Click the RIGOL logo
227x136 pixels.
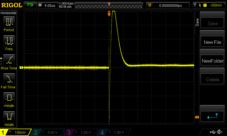[12, 5]
